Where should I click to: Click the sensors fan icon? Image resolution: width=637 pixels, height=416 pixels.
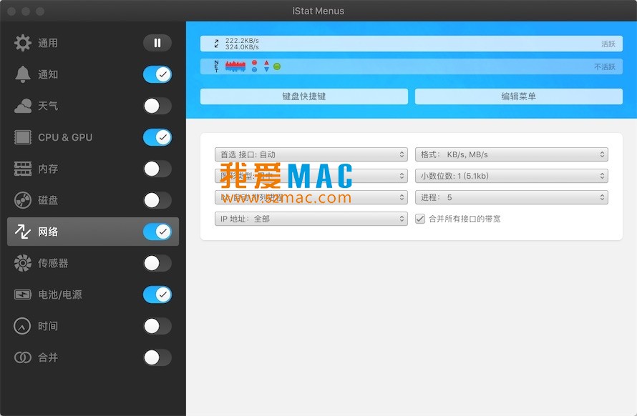(23, 263)
